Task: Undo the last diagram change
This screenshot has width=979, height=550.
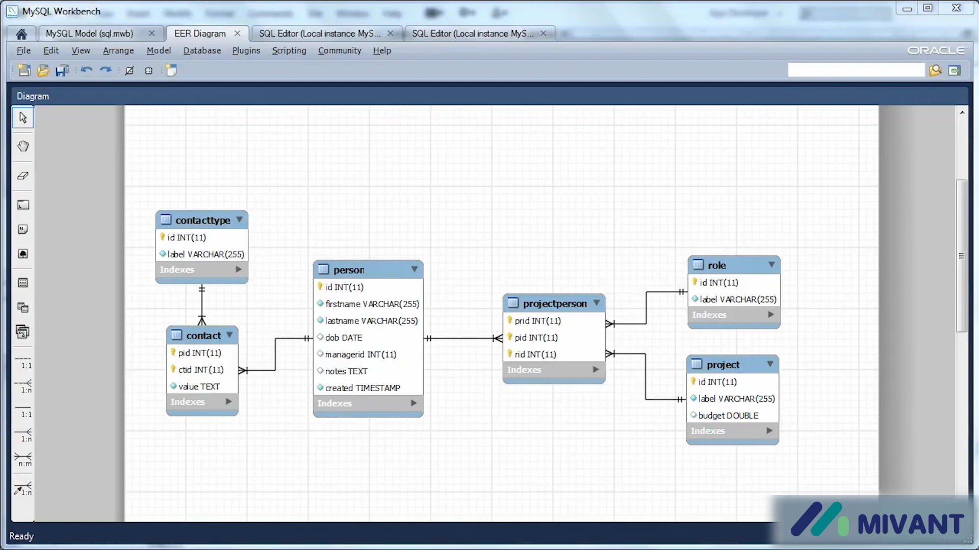Action: [86, 70]
